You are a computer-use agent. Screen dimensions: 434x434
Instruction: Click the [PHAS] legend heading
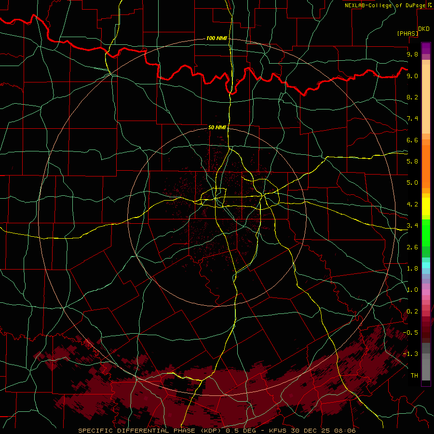[x=407, y=33]
